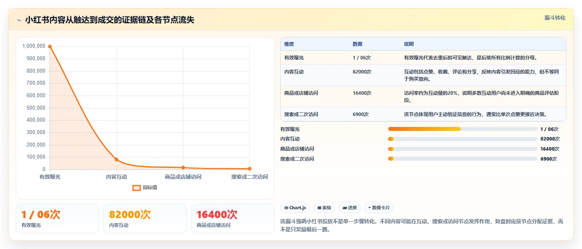Select the 数据卡片 tag chip
Screen dimensions: 582x249
(379, 208)
